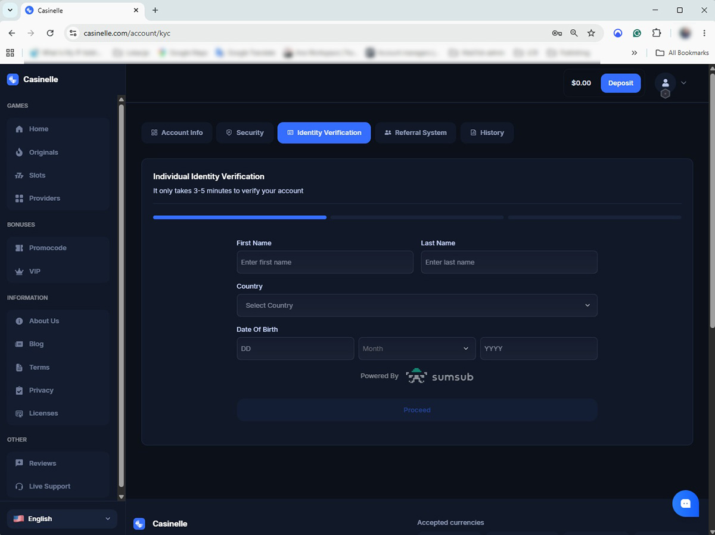The height and width of the screenshot is (535, 715).
Task: Open the tab search dropdown arrow
Action: coord(10,10)
